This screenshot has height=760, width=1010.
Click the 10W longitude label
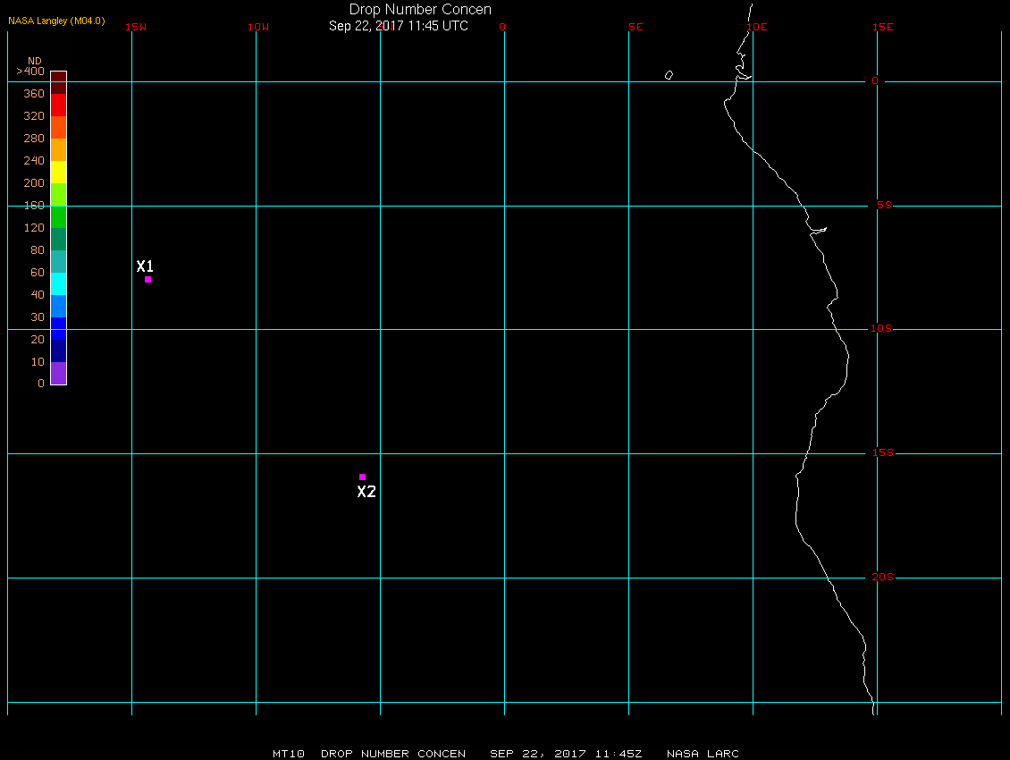tap(258, 27)
